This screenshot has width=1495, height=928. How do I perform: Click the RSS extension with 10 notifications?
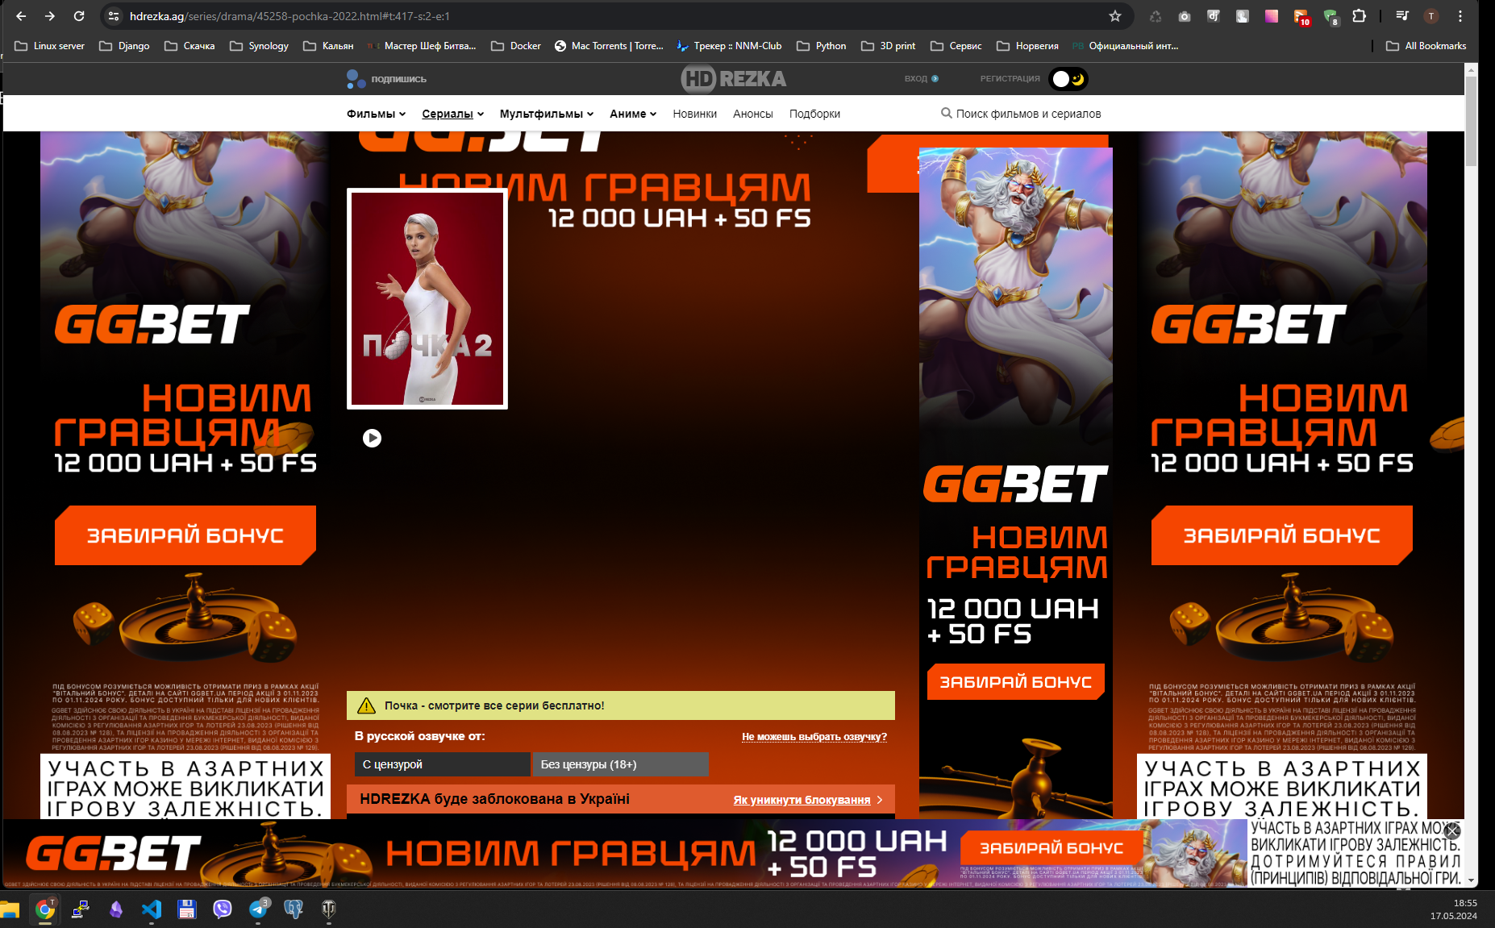1300,15
